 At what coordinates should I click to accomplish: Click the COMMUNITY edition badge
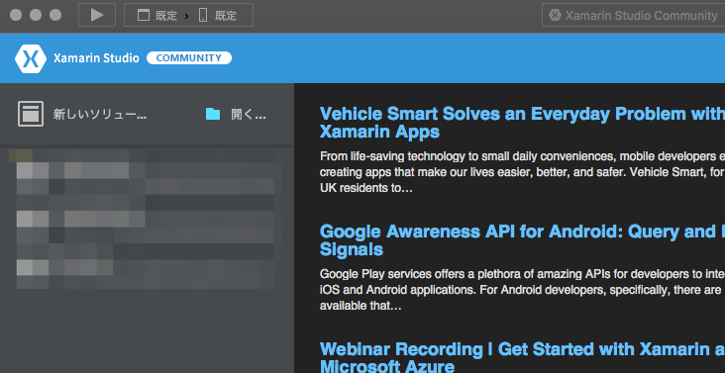189,58
